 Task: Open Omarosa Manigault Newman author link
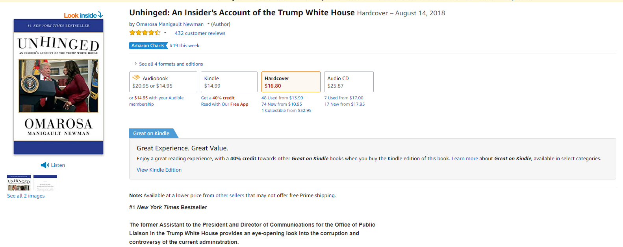170,24
